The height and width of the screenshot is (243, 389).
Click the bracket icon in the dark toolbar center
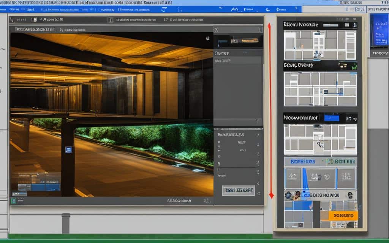pyautogui.click(x=111, y=20)
